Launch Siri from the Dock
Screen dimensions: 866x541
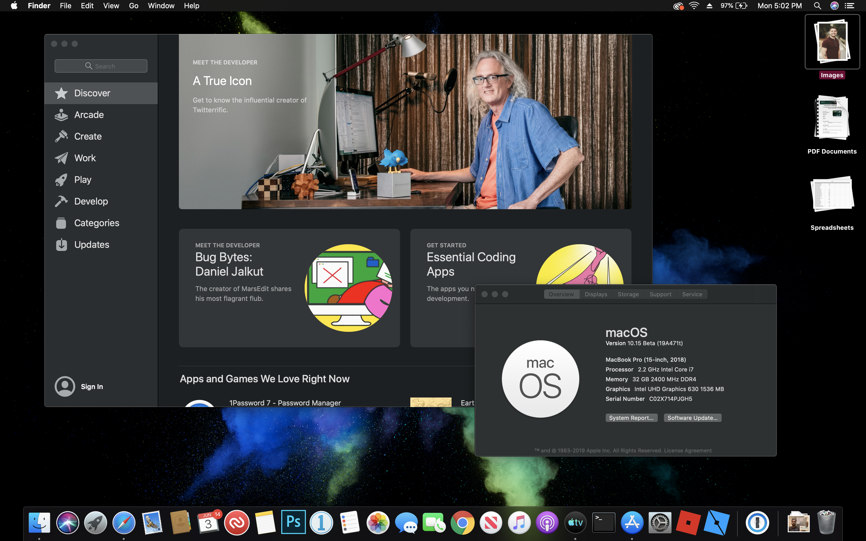click(x=68, y=522)
